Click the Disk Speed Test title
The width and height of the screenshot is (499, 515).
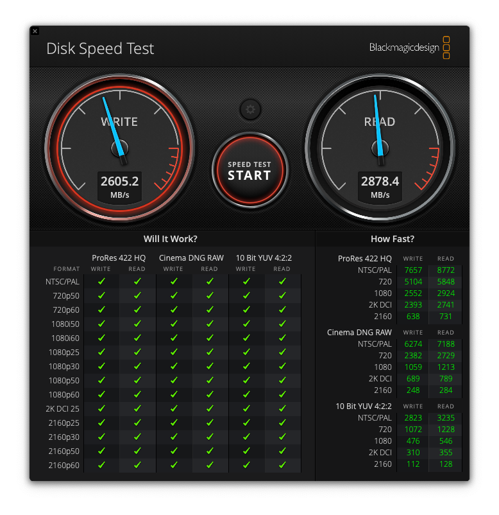click(100, 49)
